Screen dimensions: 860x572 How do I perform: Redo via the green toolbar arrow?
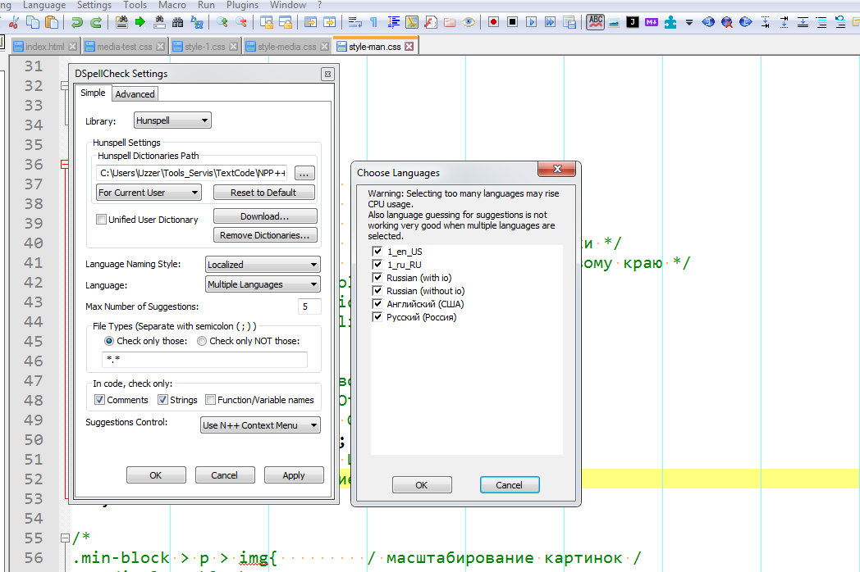[95, 22]
